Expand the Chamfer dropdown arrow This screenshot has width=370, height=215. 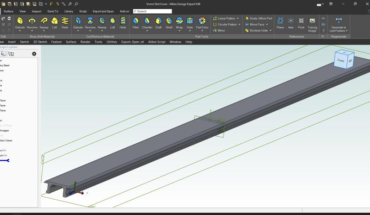[x=147, y=31]
